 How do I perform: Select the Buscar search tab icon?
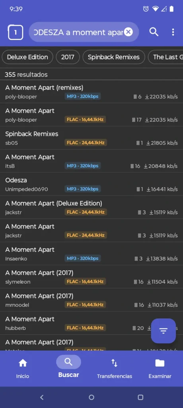pos(68,362)
